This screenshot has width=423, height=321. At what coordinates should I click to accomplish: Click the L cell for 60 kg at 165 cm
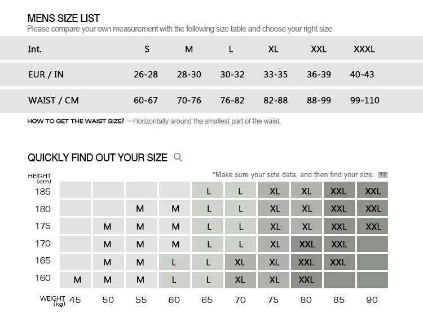coord(174,262)
